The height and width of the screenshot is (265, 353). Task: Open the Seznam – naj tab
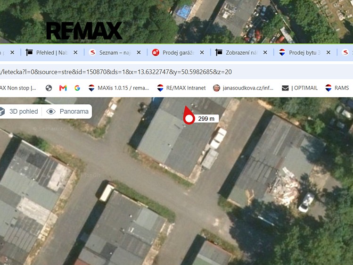[x=115, y=52]
